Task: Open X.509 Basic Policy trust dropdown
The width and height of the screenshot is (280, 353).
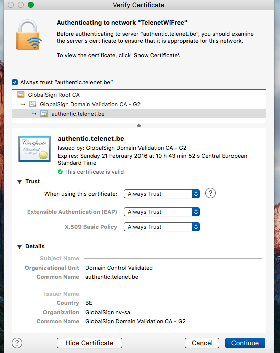Action: point(162,227)
